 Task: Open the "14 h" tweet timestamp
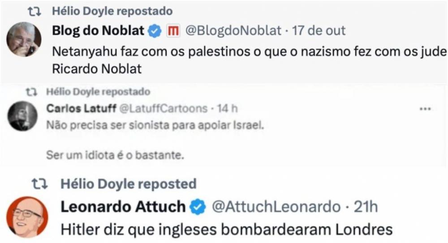[228, 109]
